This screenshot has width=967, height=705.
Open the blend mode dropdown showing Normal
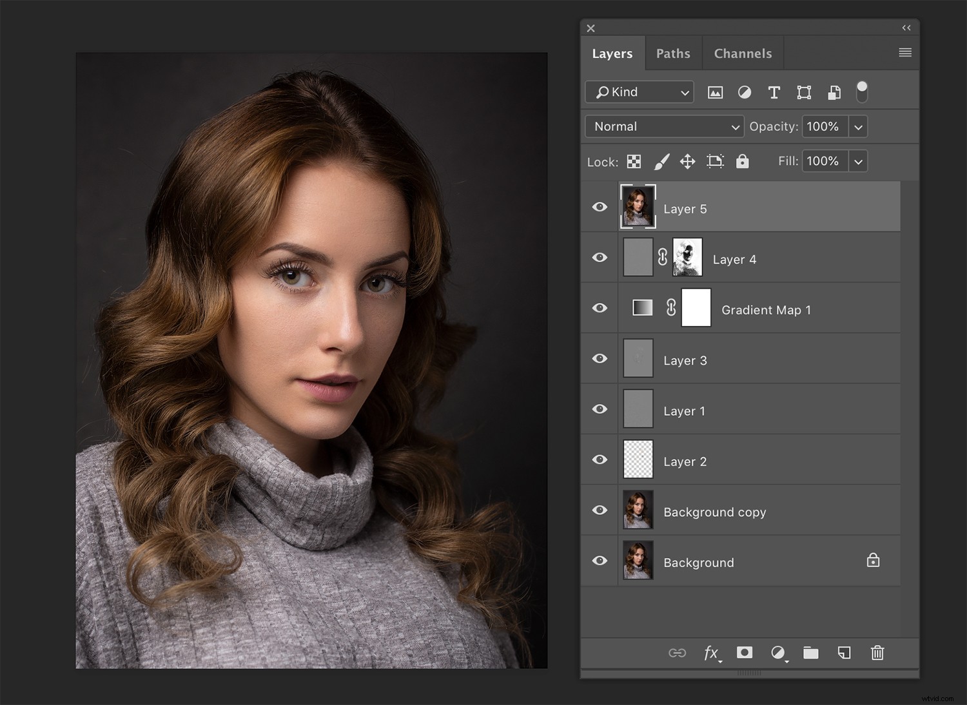pos(664,126)
